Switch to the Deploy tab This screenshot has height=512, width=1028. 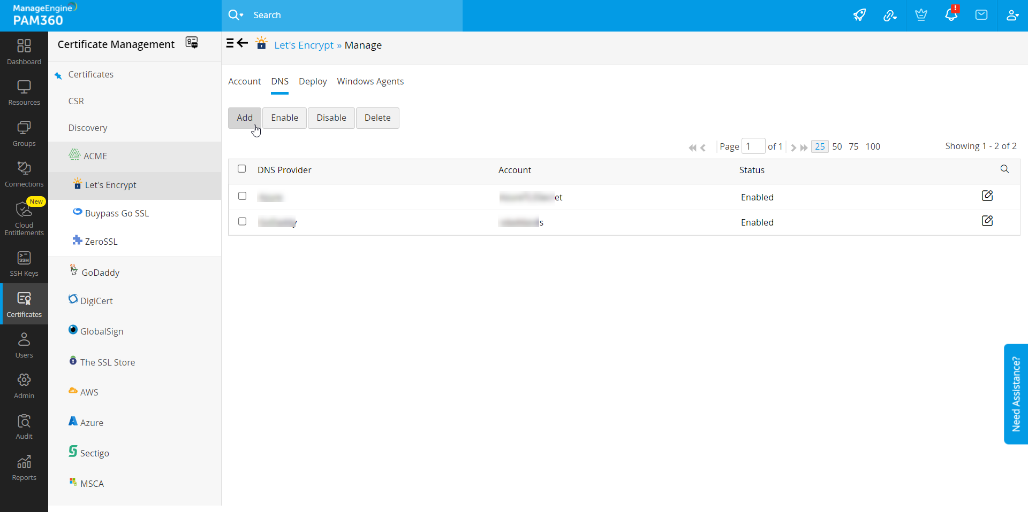313,81
